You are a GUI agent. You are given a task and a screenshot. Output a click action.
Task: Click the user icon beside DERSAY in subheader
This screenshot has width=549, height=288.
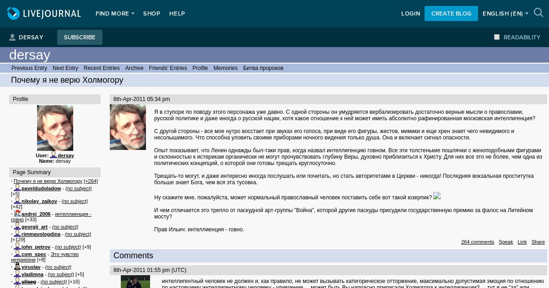pos(12,37)
